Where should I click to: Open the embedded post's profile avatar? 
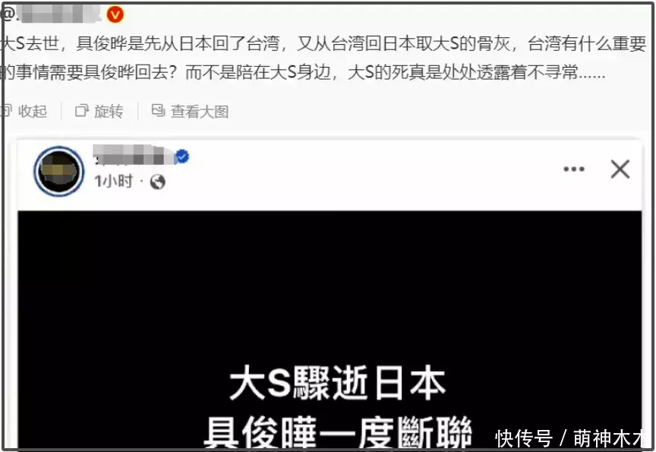coord(59,171)
